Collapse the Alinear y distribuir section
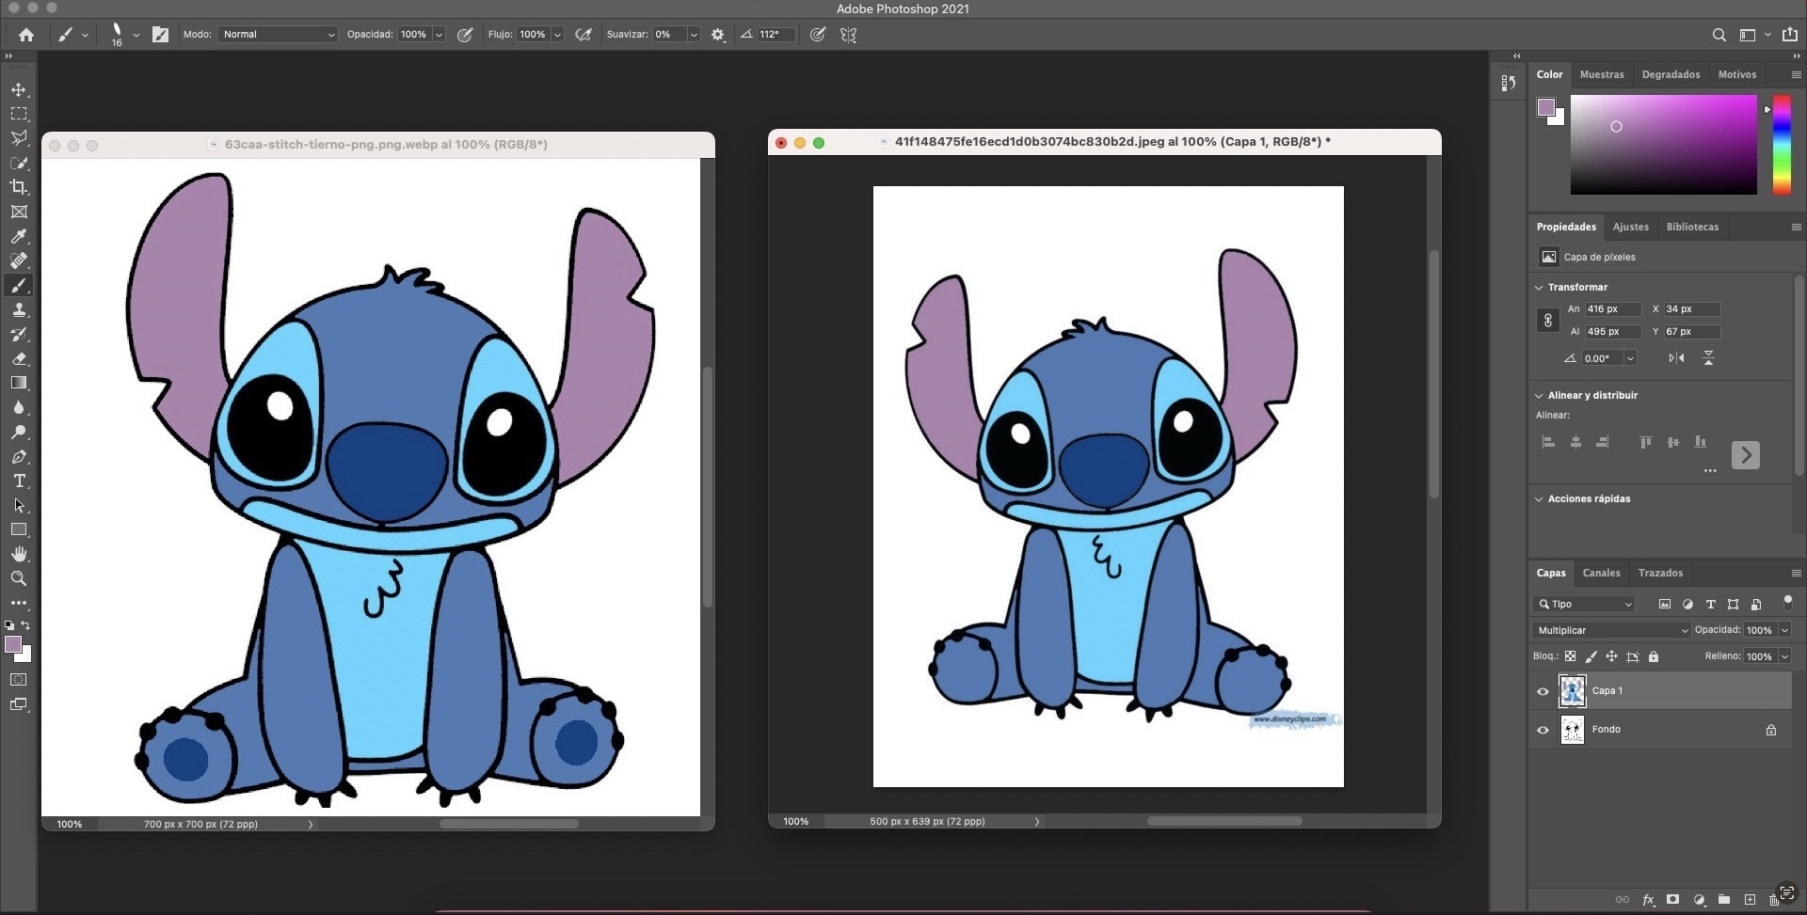The height and width of the screenshot is (915, 1807). [x=1539, y=396]
